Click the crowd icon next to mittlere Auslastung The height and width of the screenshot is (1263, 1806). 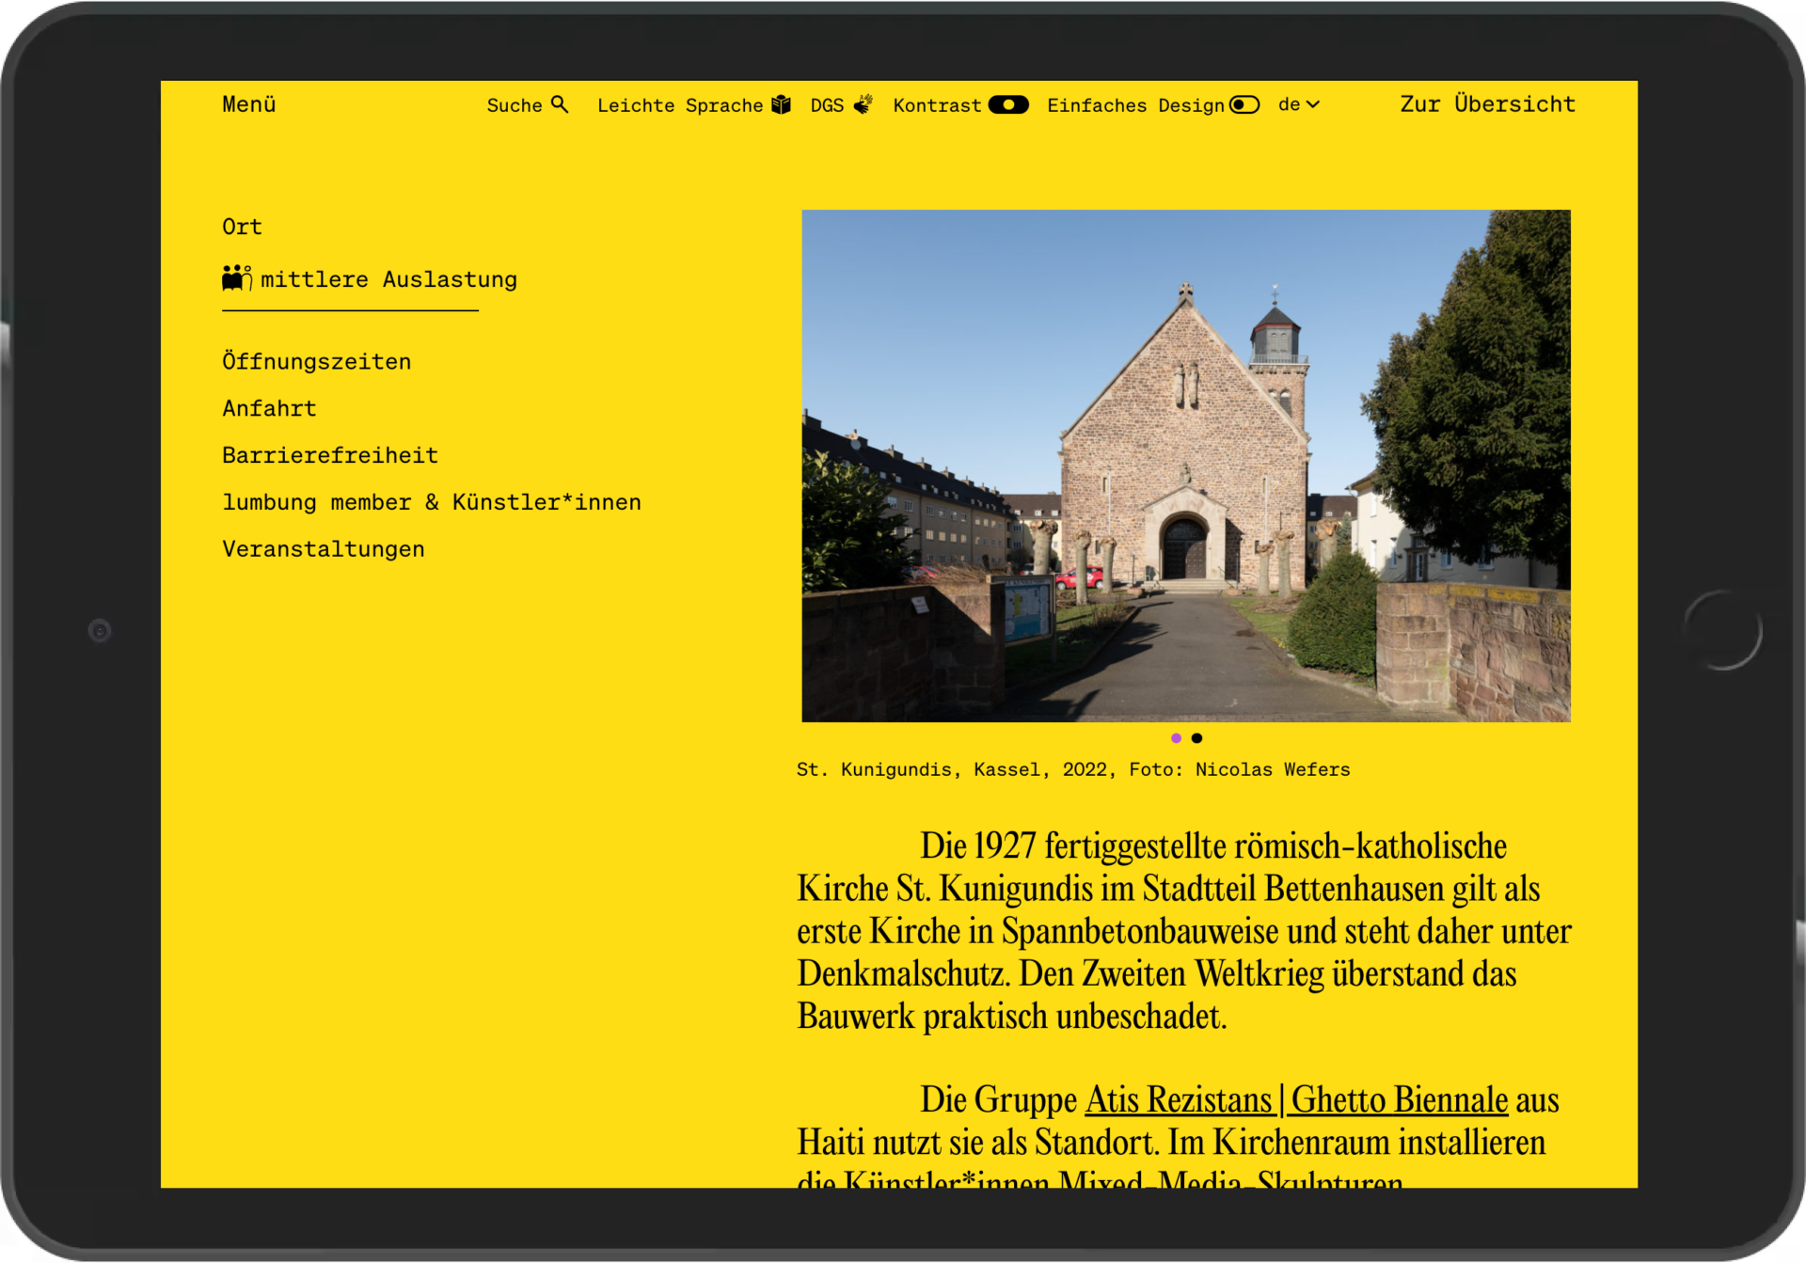(x=237, y=276)
